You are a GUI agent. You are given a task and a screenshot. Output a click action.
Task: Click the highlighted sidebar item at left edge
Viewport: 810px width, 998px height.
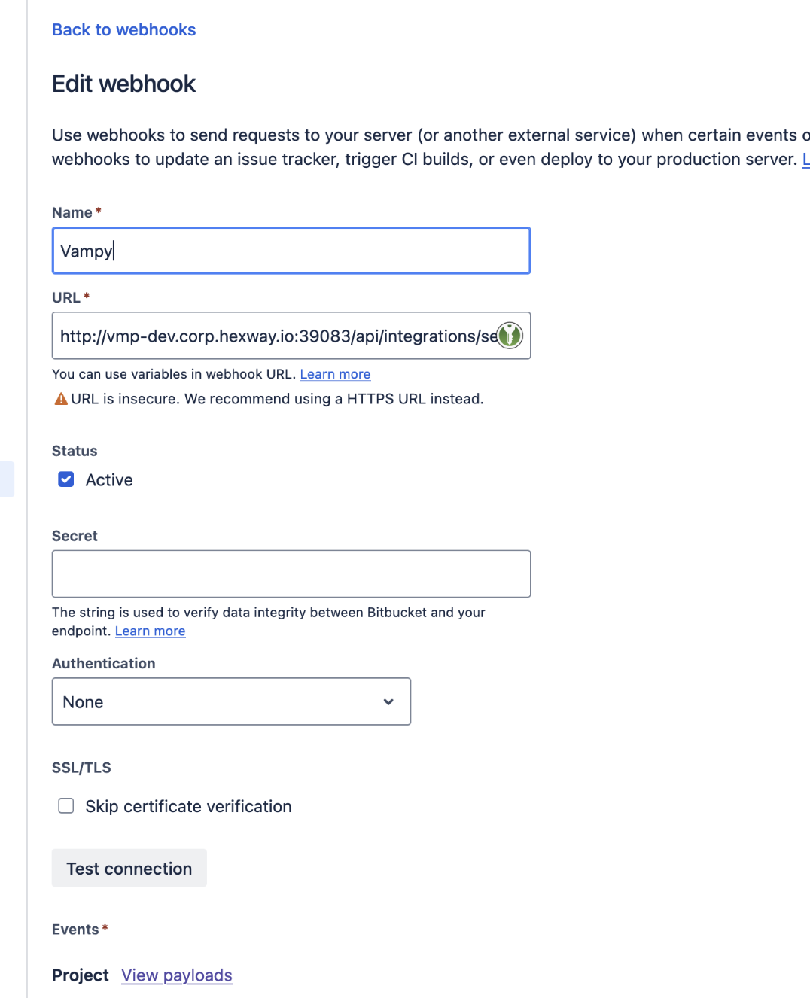7,479
